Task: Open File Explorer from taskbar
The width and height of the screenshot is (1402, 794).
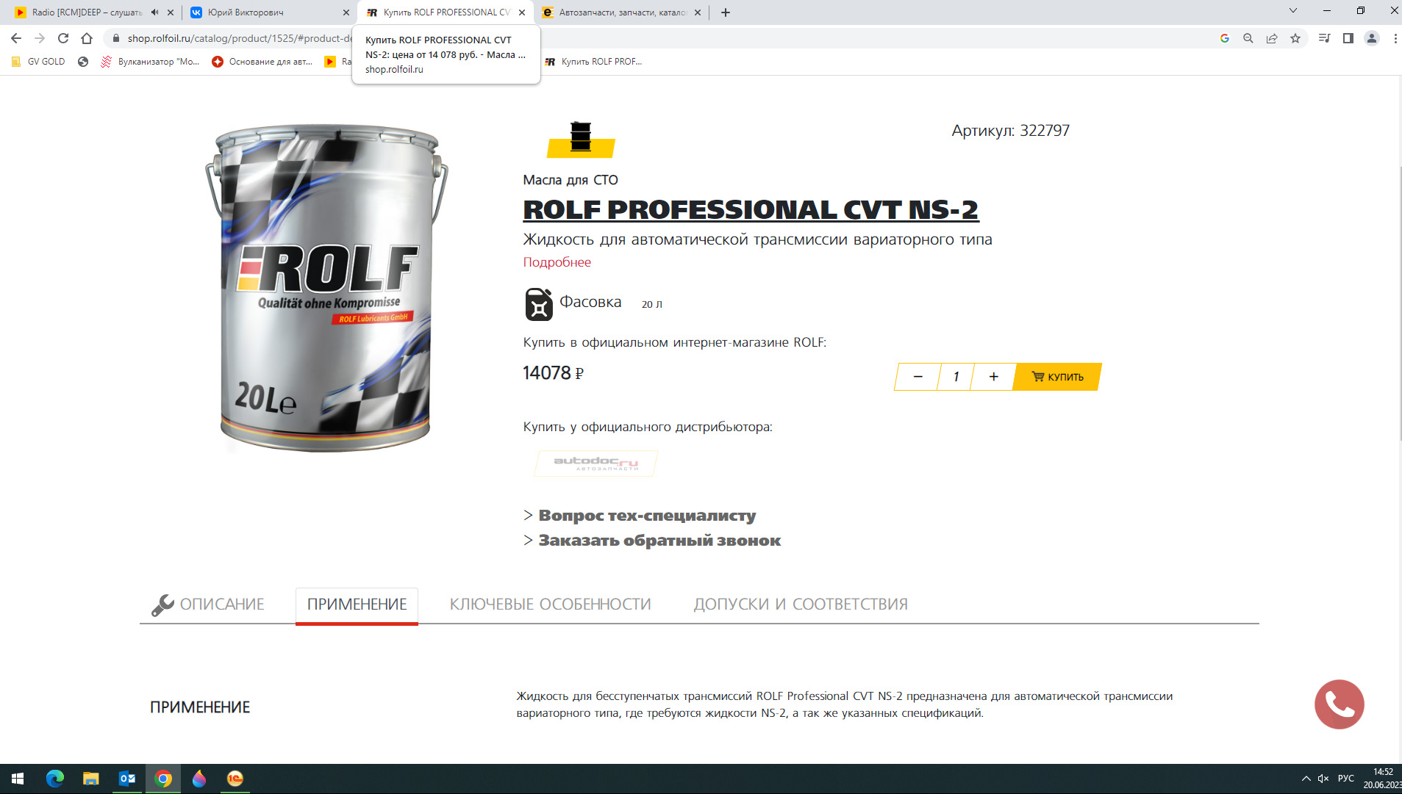Action: point(91,779)
